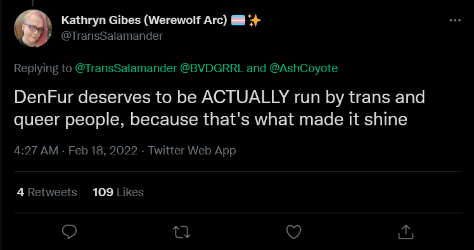Screen dimensions: 474x250
Task: Open the share tweet icon
Action: 406,232
